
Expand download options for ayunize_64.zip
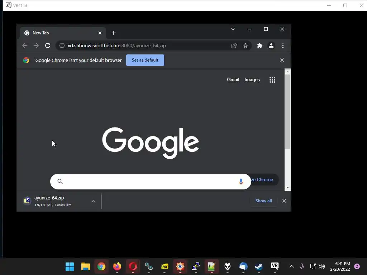click(93, 201)
